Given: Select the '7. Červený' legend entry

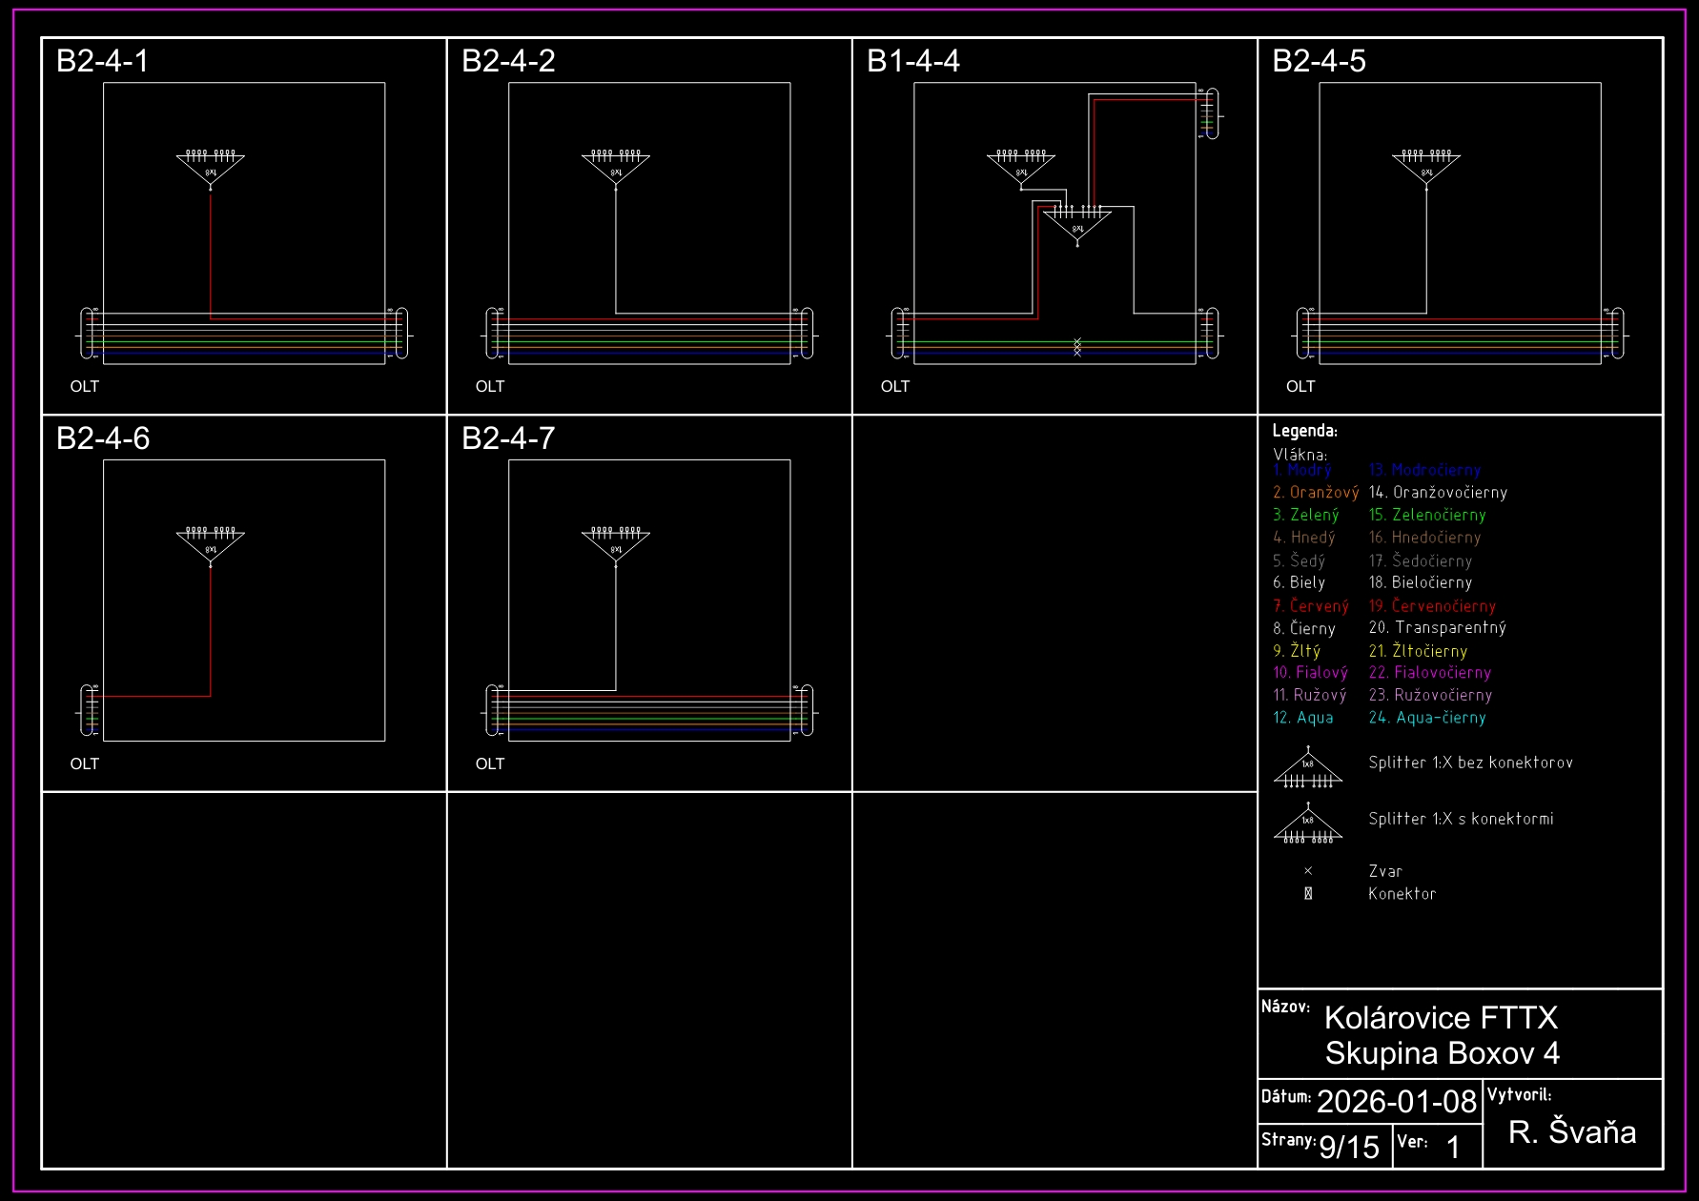Looking at the screenshot, I should 1311,606.
